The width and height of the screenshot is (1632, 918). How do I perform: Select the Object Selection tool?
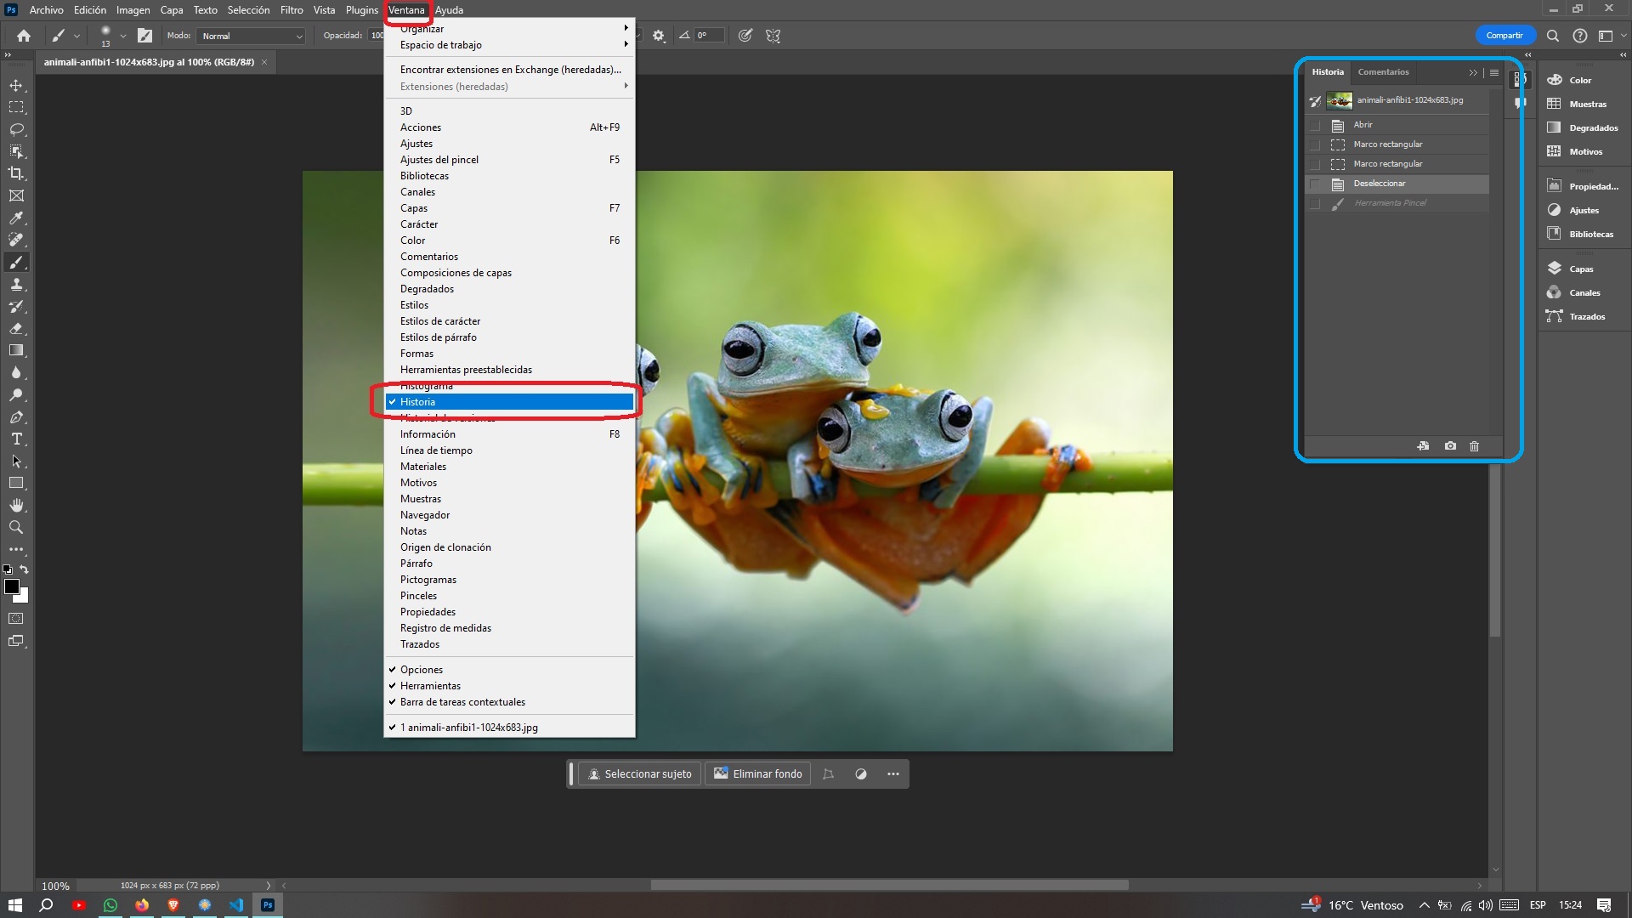(16, 151)
